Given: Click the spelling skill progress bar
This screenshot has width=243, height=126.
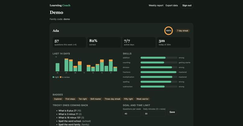Looking at the screenshot, I should click(159, 82).
